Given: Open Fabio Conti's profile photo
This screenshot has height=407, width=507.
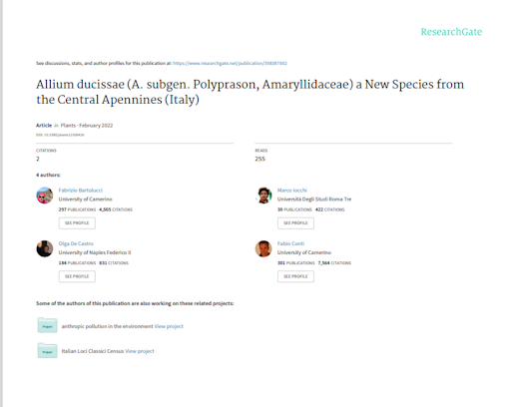Looking at the screenshot, I should pos(263,248).
